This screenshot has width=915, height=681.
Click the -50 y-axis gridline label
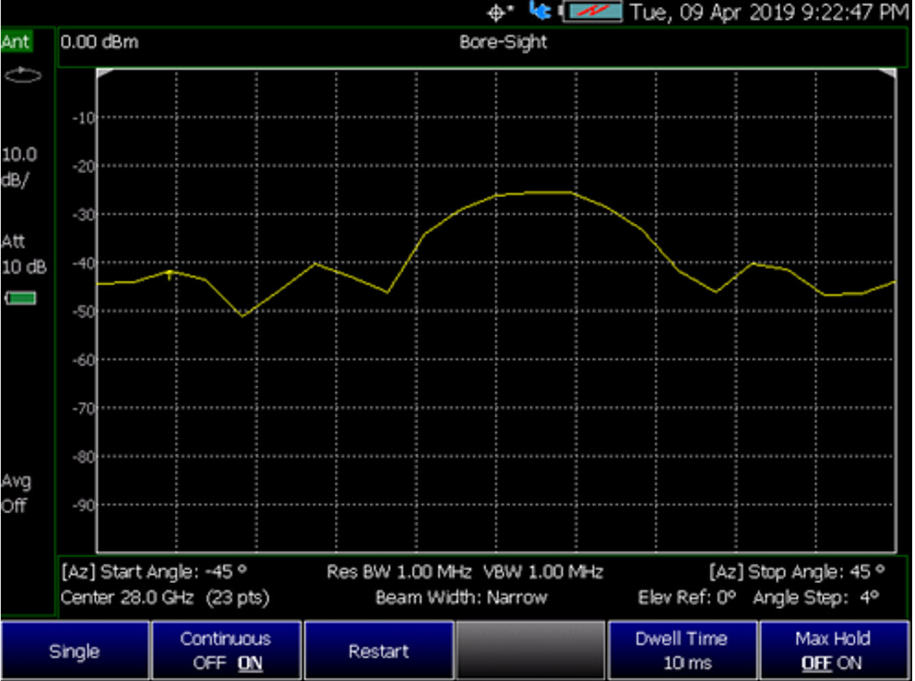click(84, 311)
